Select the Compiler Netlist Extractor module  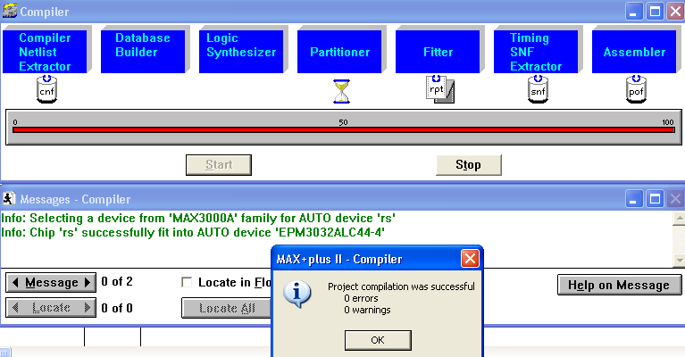click(x=45, y=52)
